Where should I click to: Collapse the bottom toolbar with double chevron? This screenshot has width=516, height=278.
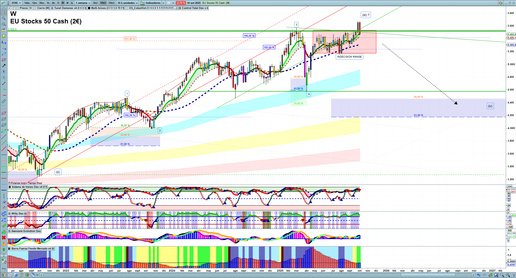point(37,275)
